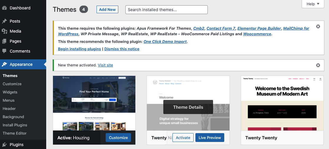Image resolution: width=329 pixels, height=149 pixels.
Task: Dismiss the required plugins notice with X
Action: coord(318,26)
